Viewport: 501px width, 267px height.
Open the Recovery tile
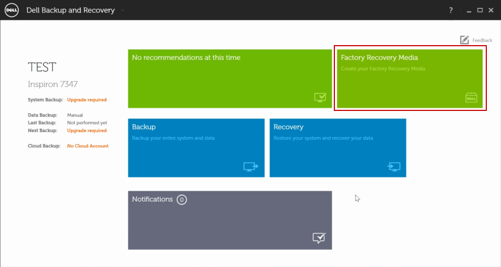click(x=338, y=148)
